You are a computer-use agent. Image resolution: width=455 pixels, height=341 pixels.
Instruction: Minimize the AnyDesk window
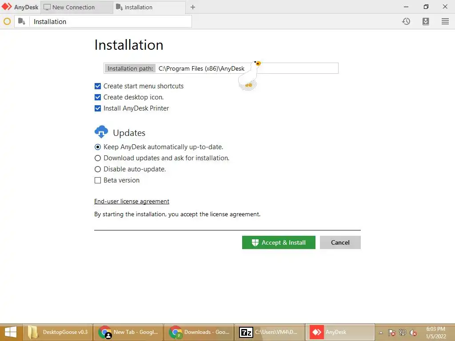[406, 7]
